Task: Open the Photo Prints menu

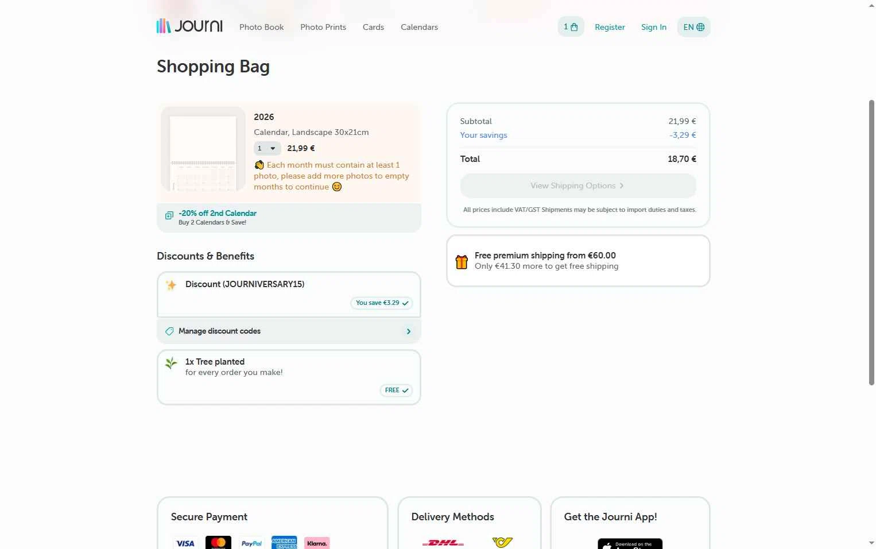Action: [x=323, y=27]
